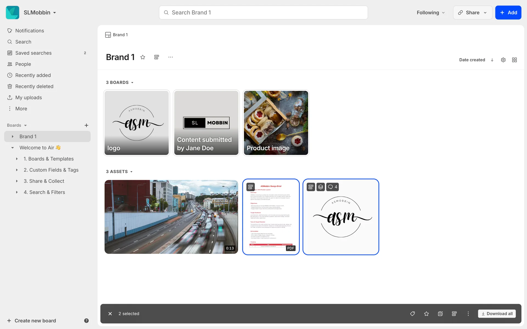Expand the Brand 1 tree item

point(13,137)
